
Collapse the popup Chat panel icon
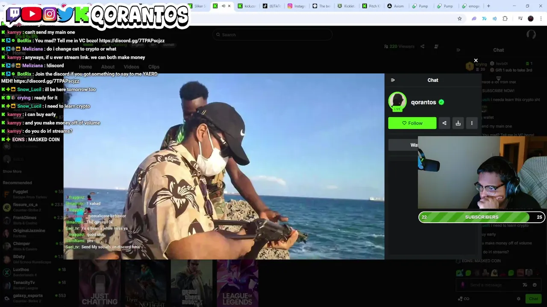(x=393, y=80)
